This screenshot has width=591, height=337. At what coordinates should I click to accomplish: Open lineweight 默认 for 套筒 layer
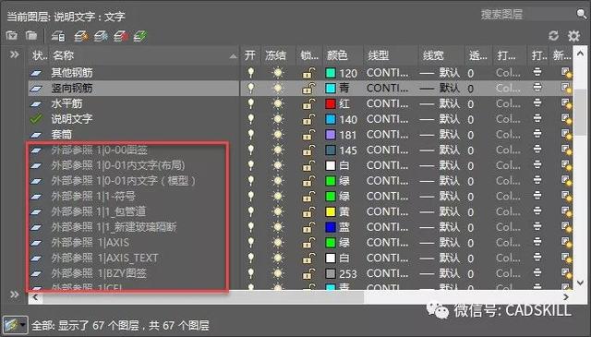pos(440,135)
